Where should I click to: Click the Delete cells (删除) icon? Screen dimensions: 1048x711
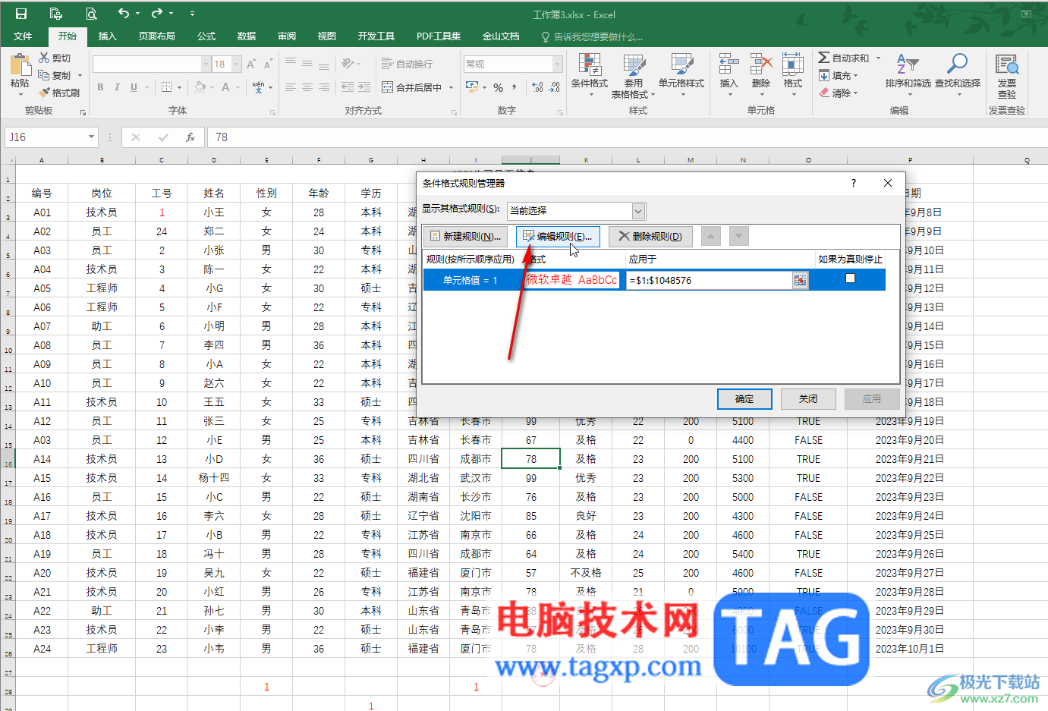pyautogui.click(x=761, y=64)
